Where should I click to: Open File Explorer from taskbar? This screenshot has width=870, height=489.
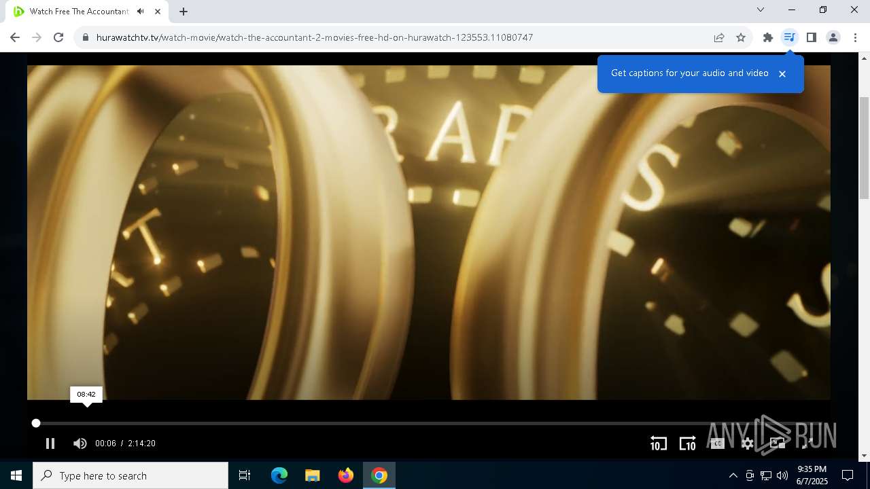[312, 475]
